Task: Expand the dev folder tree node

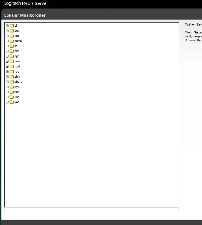Action: tap(7, 31)
